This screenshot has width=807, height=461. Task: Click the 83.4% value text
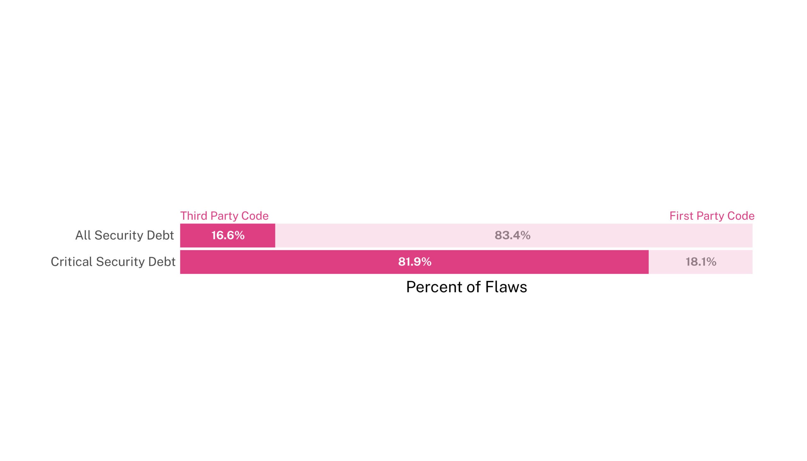point(512,236)
